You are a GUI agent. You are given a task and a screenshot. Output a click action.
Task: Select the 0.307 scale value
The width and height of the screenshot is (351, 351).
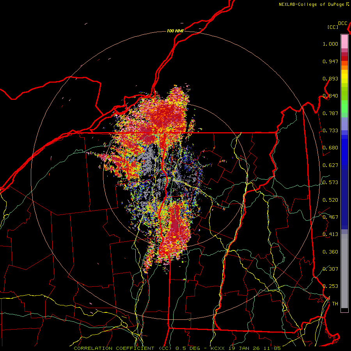click(x=330, y=269)
